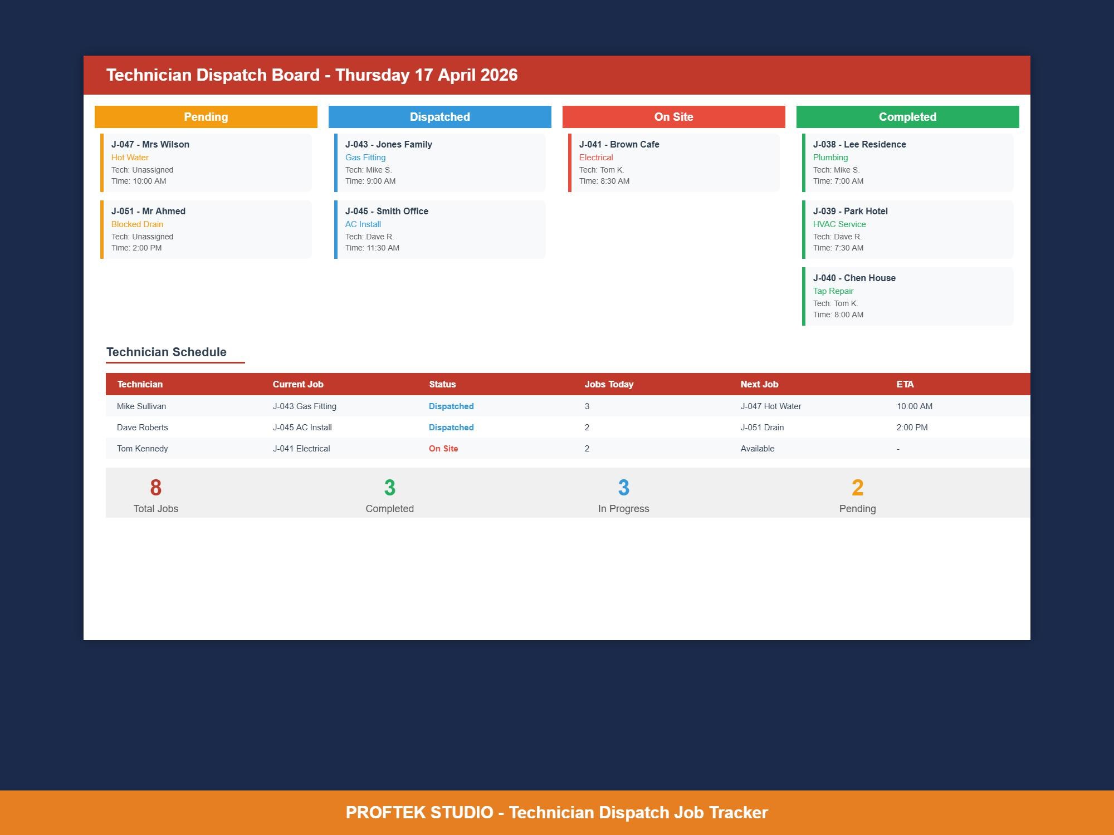Image resolution: width=1114 pixels, height=835 pixels.
Task: Open the Completed column header
Action: pos(908,117)
